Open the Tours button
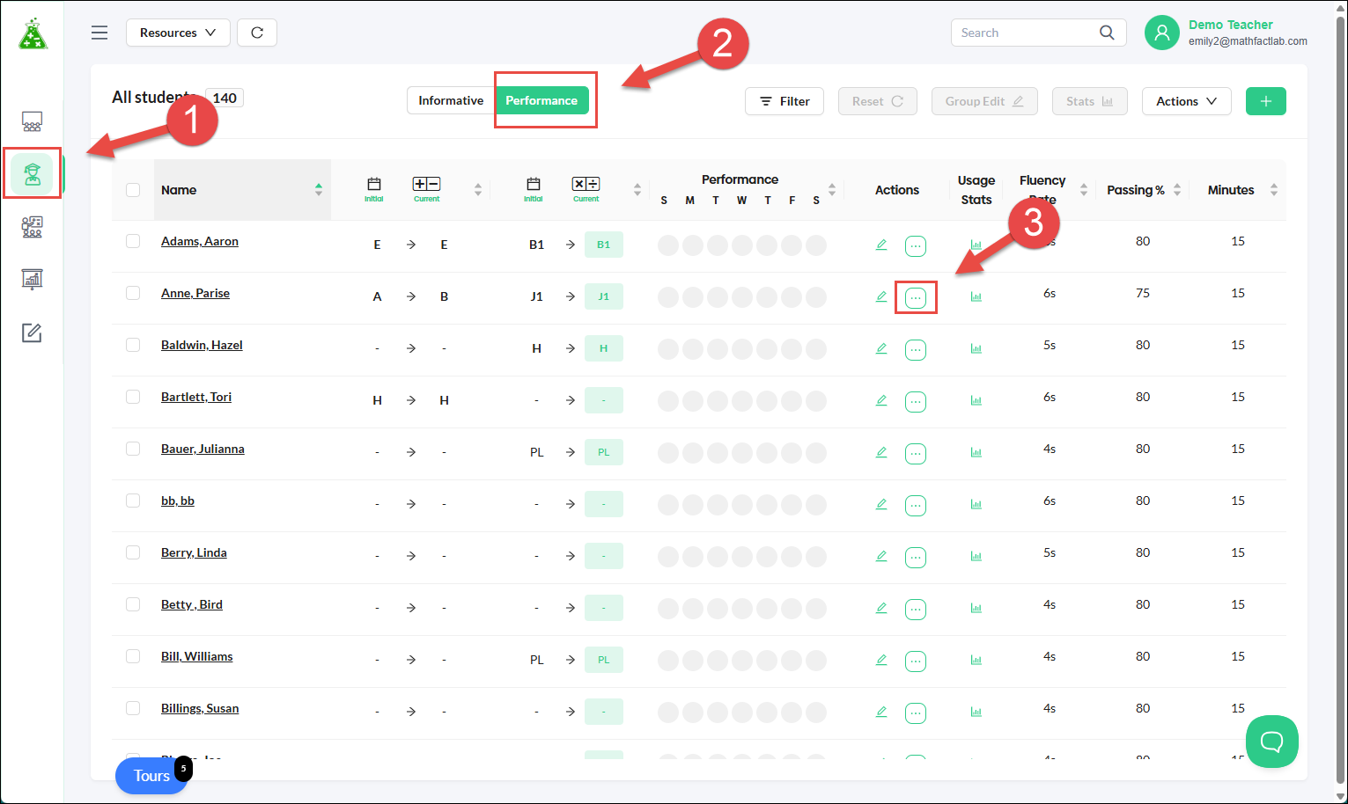 [x=151, y=776]
